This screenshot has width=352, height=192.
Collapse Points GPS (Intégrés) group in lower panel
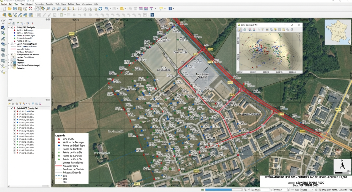pos(9,108)
